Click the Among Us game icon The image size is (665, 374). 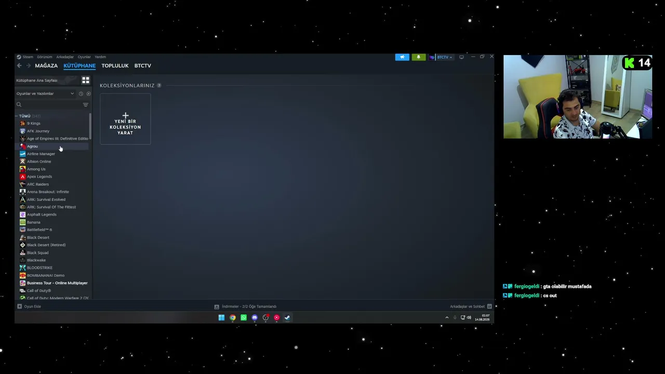coord(22,169)
